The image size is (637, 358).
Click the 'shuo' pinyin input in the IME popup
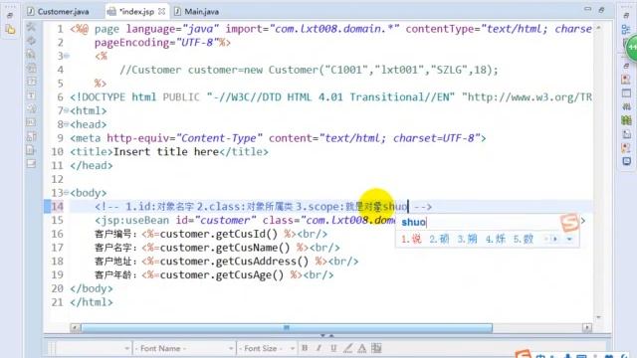click(414, 223)
